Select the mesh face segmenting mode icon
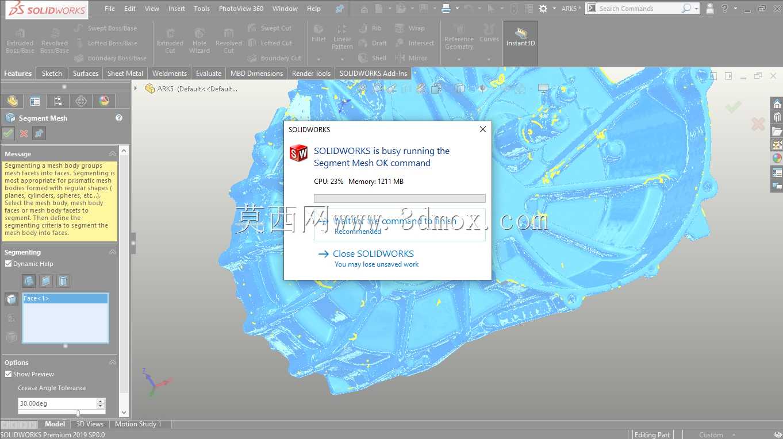 46,281
